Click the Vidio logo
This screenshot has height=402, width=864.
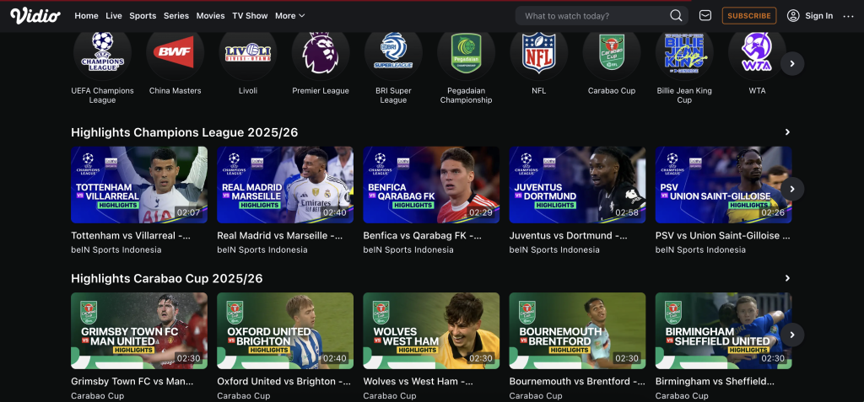pos(35,16)
